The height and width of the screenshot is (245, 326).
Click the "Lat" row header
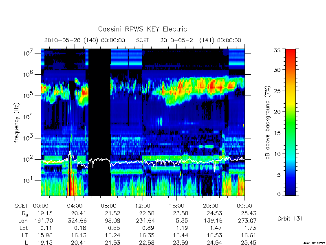[x=24, y=228]
